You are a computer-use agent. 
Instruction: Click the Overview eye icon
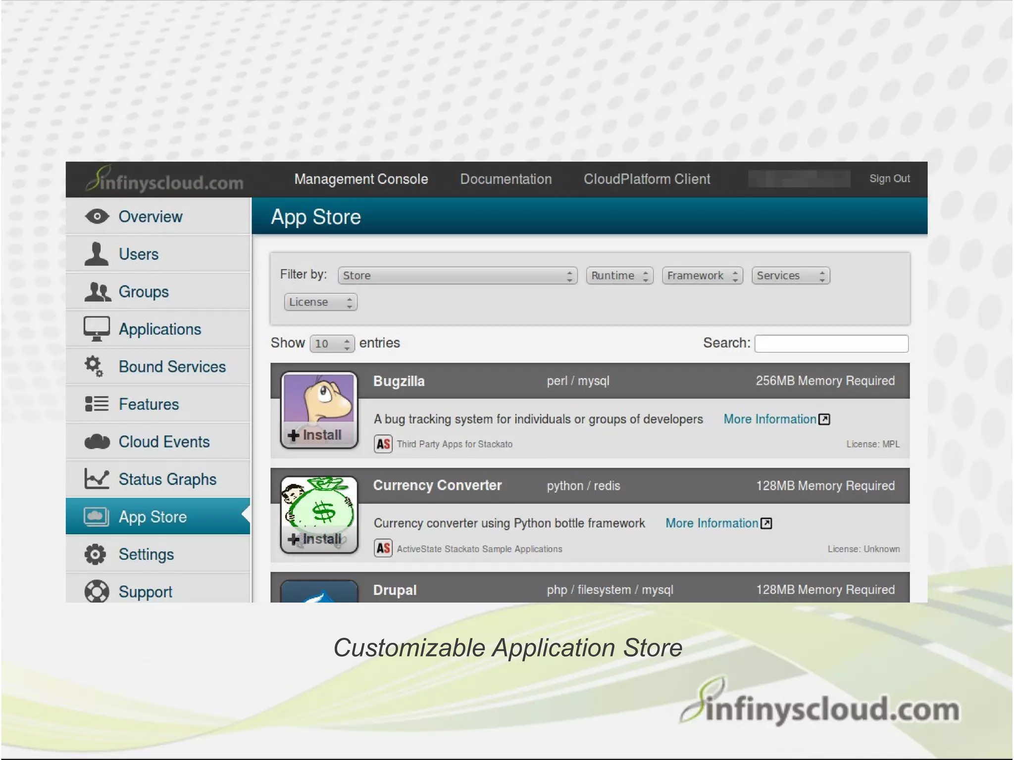(97, 217)
